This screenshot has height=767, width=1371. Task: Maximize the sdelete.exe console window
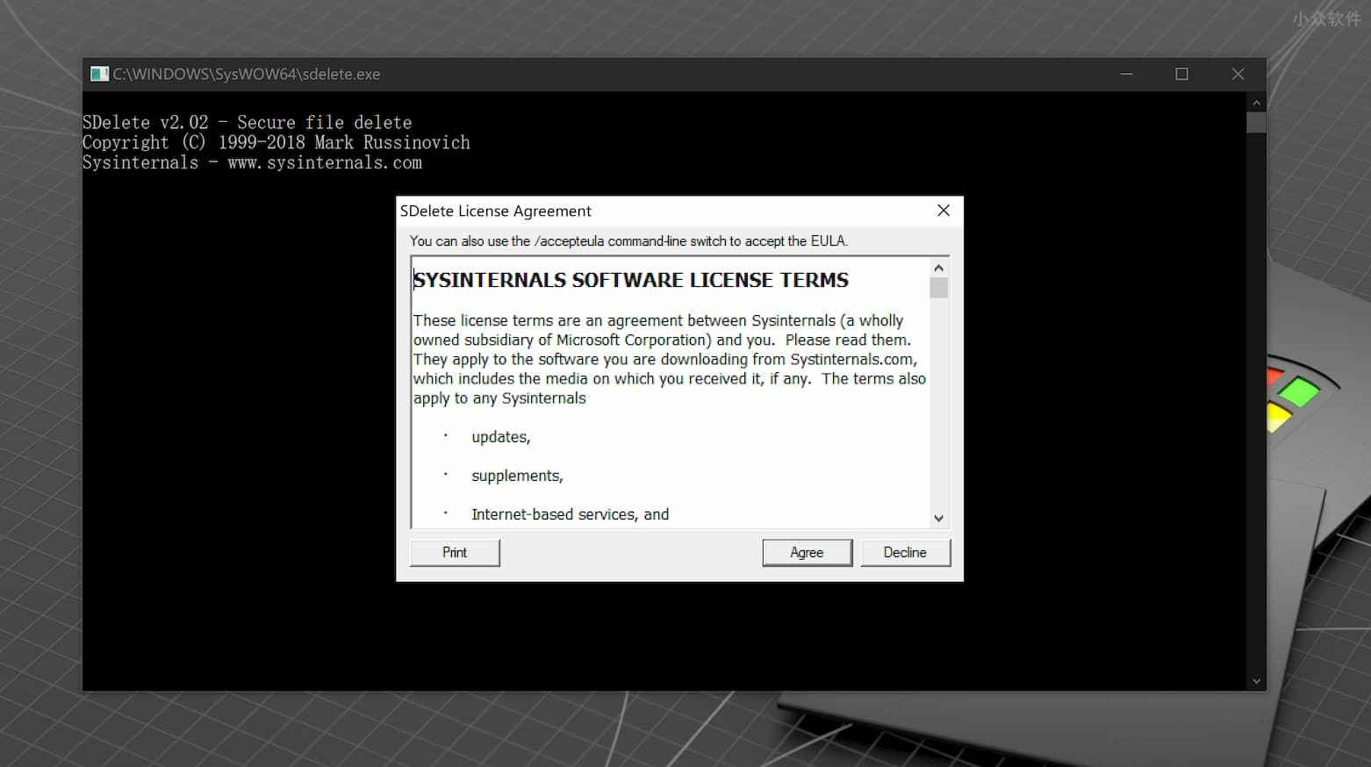pyautogui.click(x=1182, y=75)
